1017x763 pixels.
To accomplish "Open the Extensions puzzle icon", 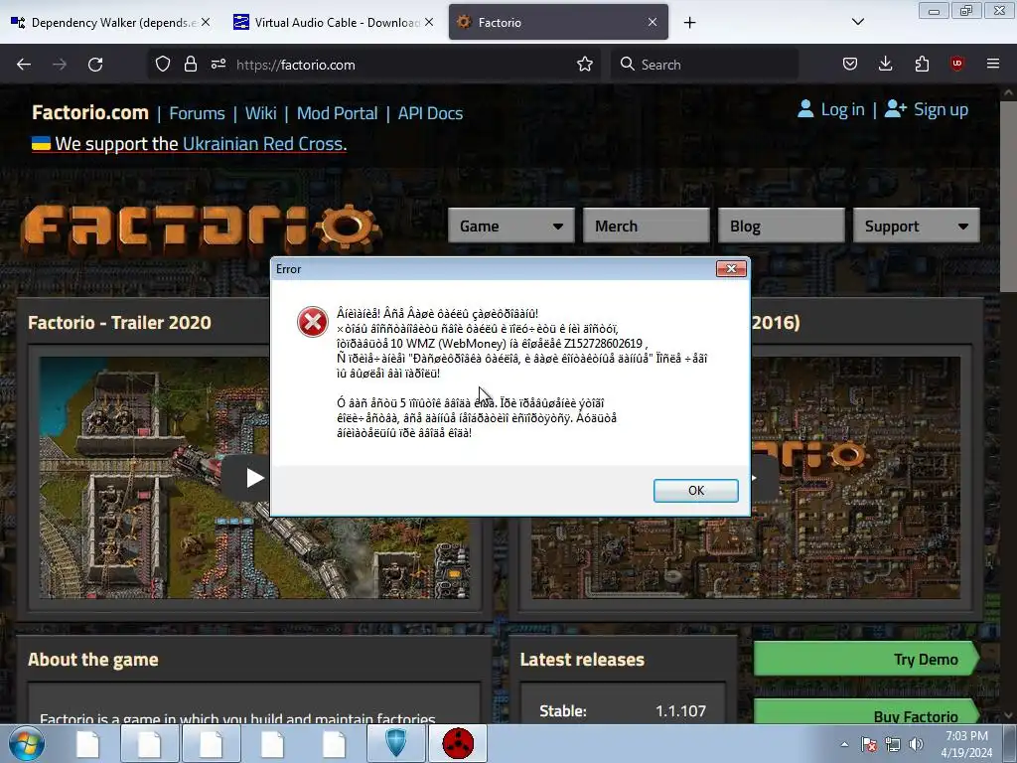I will tap(922, 64).
